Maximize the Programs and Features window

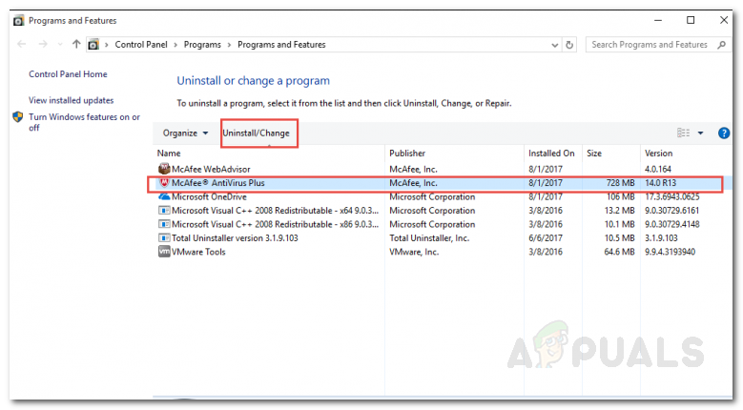point(691,20)
